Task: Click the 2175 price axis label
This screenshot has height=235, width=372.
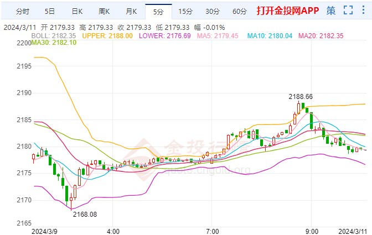Action: click(x=24, y=173)
